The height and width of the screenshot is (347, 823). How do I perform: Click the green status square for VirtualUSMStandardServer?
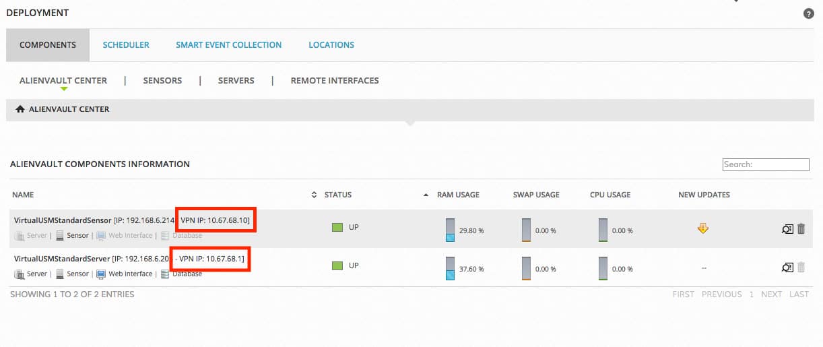(x=338, y=265)
